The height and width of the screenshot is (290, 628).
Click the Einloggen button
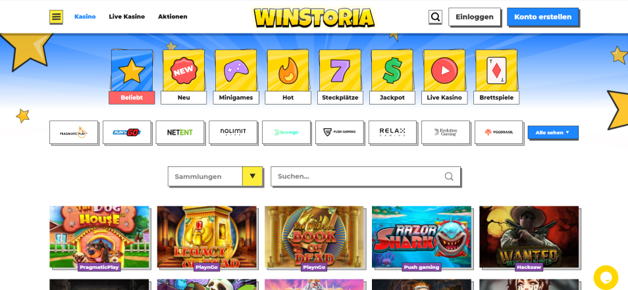click(x=475, y=17)
